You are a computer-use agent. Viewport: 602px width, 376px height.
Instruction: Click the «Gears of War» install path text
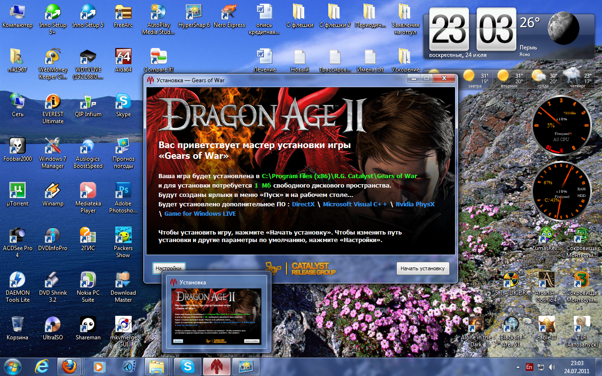coord(339,176)
